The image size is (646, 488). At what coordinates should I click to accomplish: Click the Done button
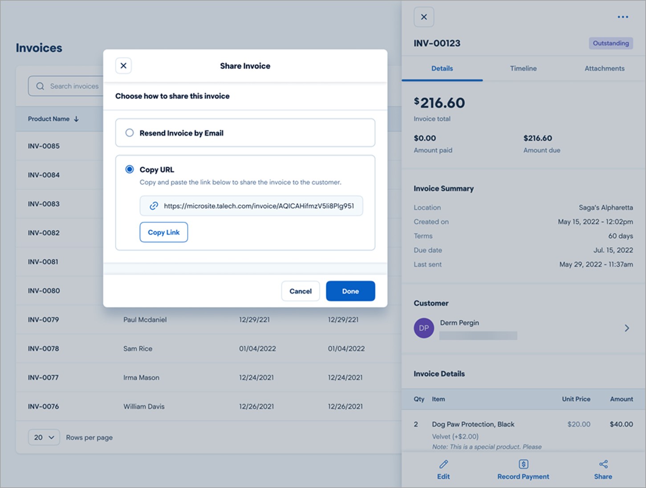click(350, 291)
